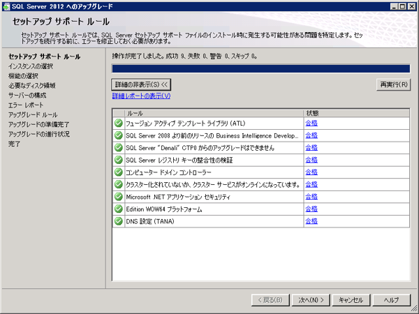Click green check icon for Edition WOW64 プラットフォーム
Viewport: 419px width, 314px height.
119,209
